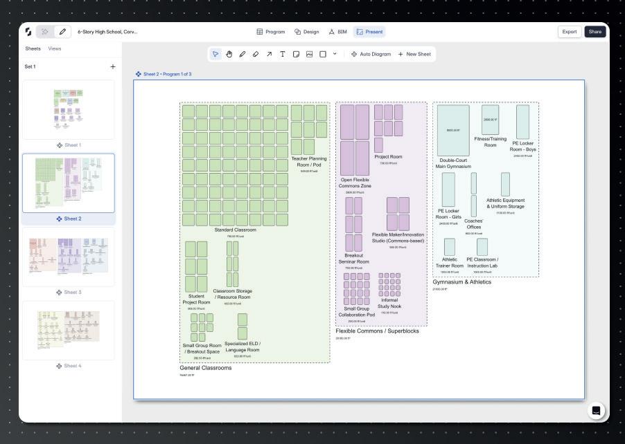Image resolution: width=625 pixels, height=444 pixels.
Task: Create a New Sheet
Action: 414,54
